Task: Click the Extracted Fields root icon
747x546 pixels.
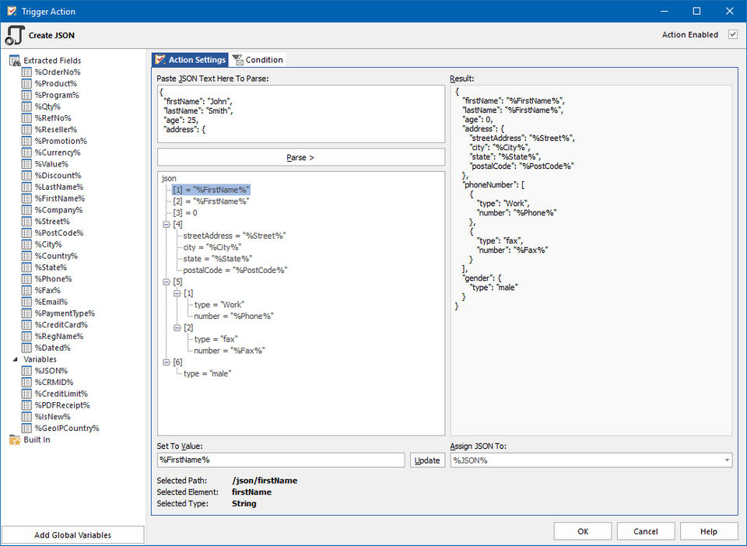Action: click(x=15, y=61)
